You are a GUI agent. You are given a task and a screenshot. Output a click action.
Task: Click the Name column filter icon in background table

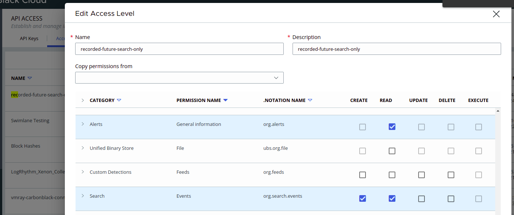tap(30, 78)
